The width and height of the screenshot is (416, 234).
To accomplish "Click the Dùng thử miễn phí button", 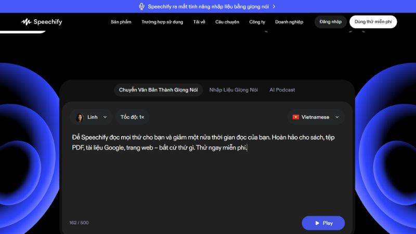I will pyautogui.click(x=373, y=22).
